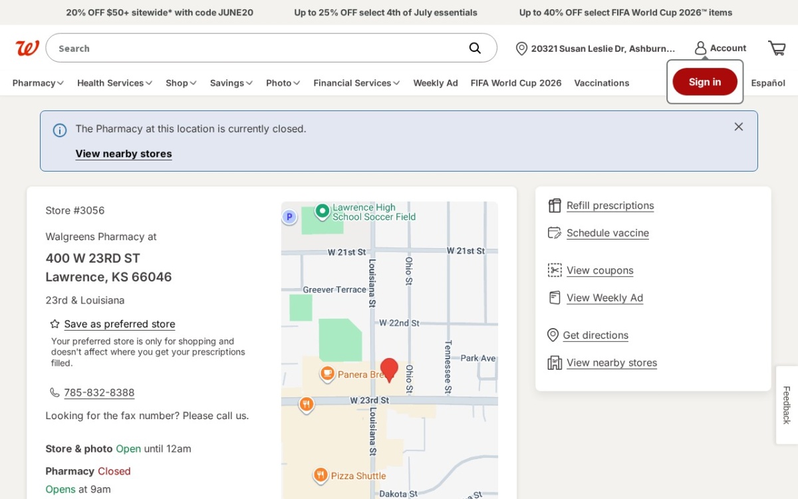Click the Refill prescriptions link

610,206
